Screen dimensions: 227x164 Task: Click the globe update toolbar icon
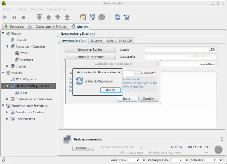click(x=127, y=17)
